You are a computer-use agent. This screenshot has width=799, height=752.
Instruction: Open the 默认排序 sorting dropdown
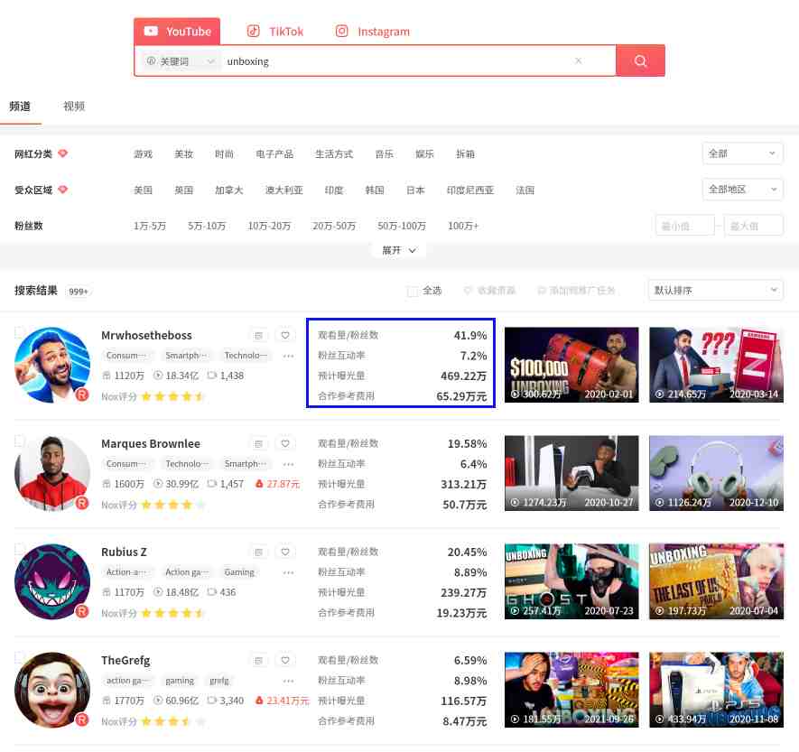(x=715, y=291)
